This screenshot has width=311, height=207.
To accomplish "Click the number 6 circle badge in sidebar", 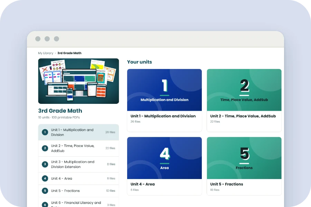I will [45, 205].
